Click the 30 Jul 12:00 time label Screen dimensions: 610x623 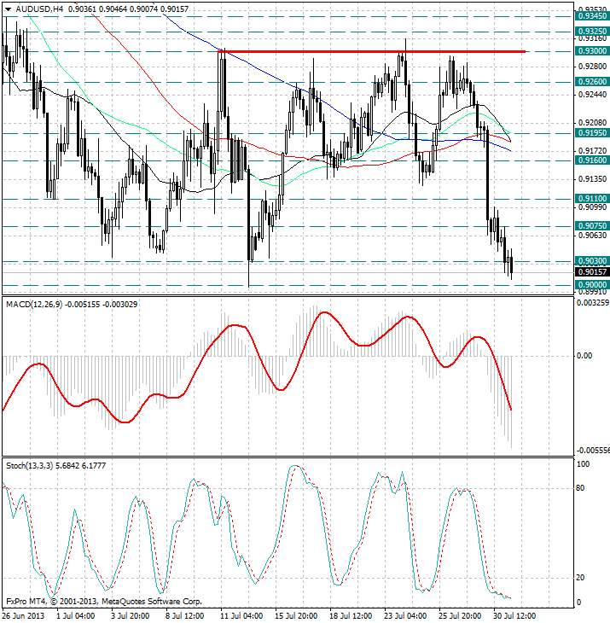point(514,616)
